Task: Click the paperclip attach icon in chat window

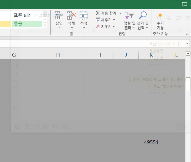Action: (x=46, y=126)
